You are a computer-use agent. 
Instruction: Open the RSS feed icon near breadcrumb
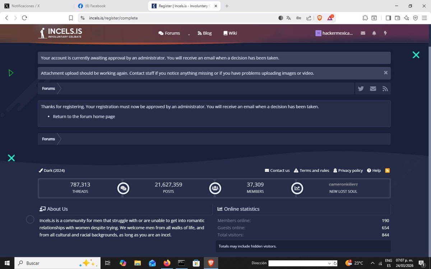tap(385, 89)
